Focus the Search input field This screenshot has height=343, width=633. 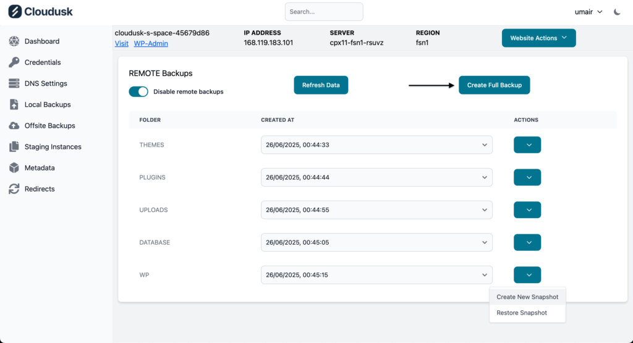[324, 12]
